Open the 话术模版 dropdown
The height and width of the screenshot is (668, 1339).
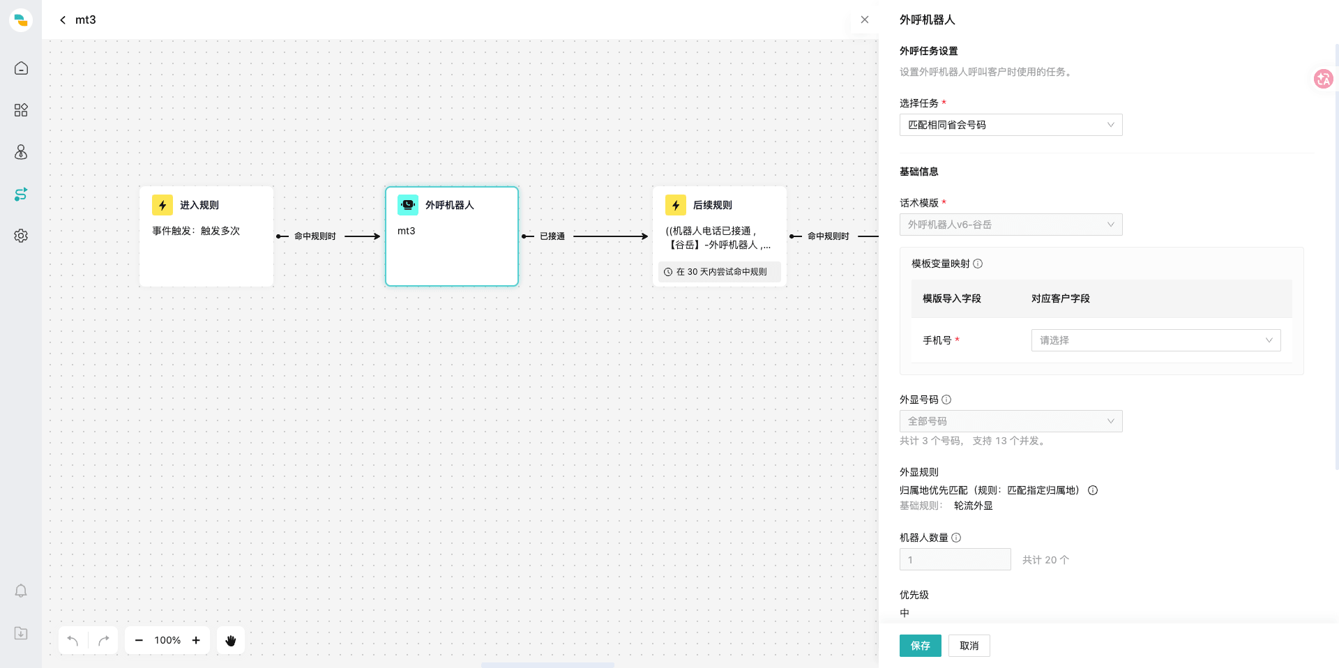[1011, 225]
